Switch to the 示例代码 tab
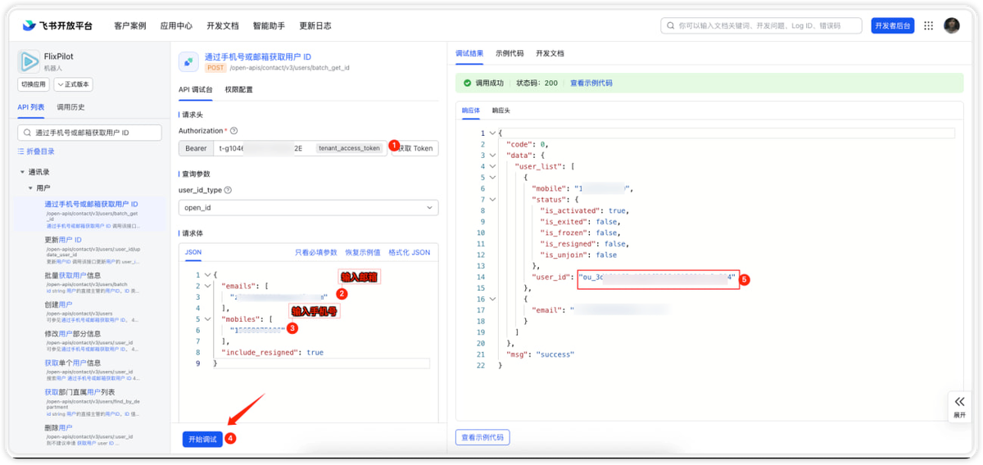The image size is (983, 465). pos(510,53)
